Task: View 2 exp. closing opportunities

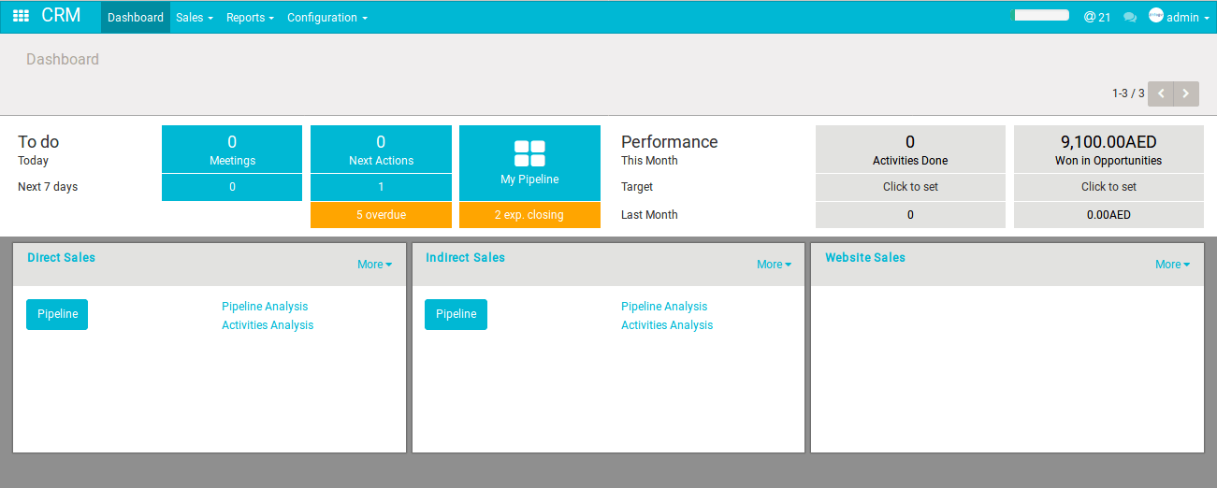Action: [x=529, y=215]
